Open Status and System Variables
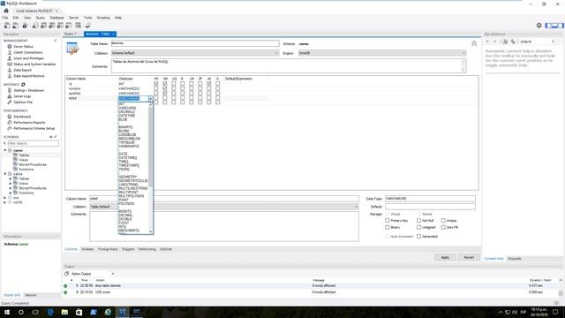This screenshot has height=318, width=565. [34, 64]
